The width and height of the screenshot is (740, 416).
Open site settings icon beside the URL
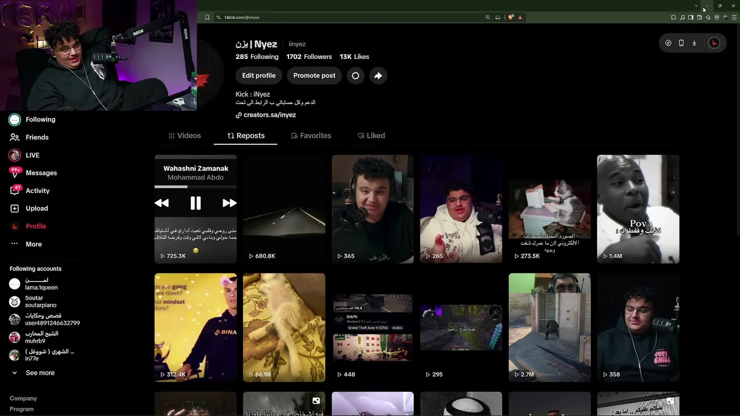point(219,17)
